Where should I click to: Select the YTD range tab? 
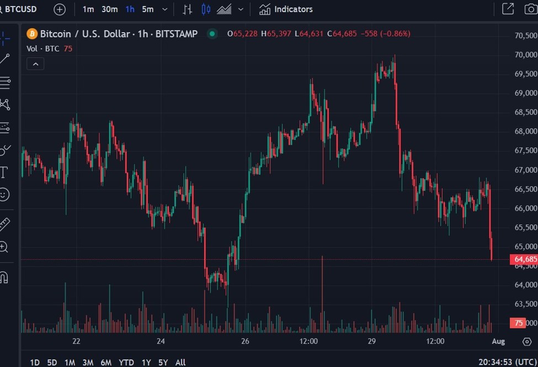126,362
